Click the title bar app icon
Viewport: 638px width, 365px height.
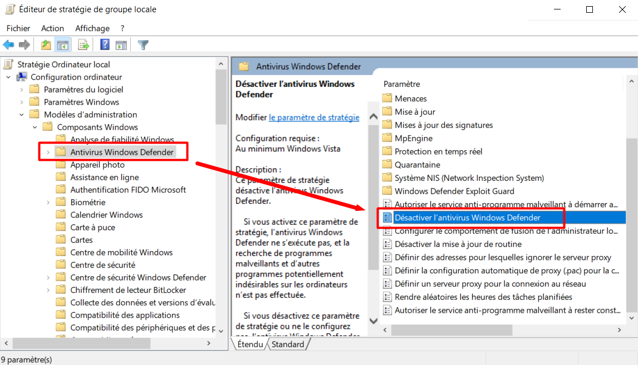[10, 9]
